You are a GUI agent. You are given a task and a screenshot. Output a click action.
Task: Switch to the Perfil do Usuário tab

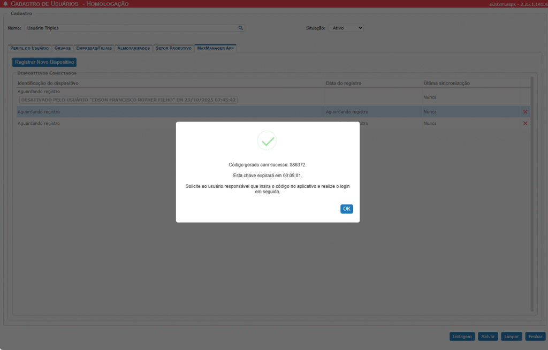pyautogui.click(x=29, y=48)
